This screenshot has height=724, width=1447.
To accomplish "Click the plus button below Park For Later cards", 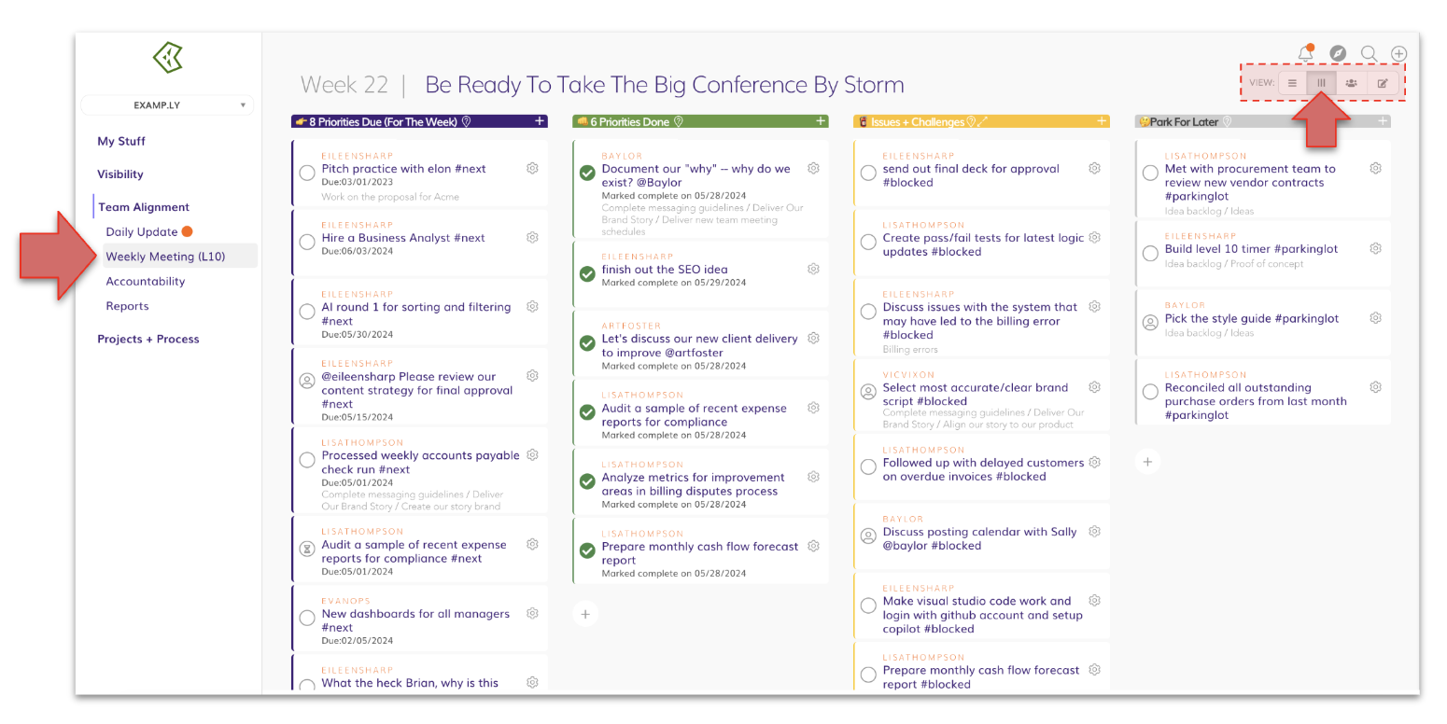I will (x=1148, y=461).
